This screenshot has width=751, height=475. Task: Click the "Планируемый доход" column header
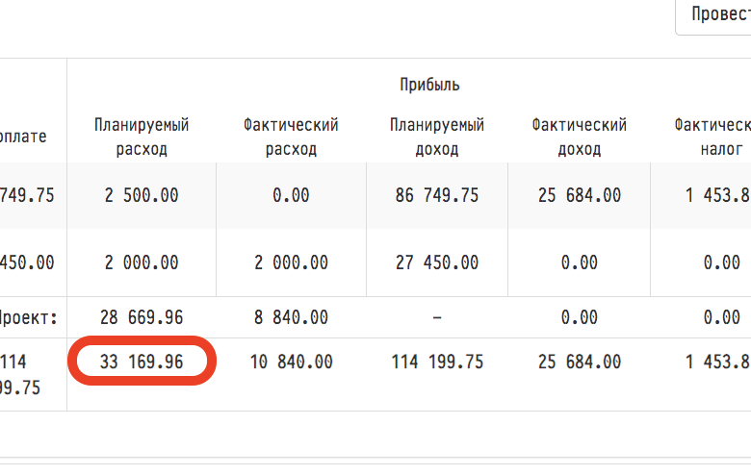tap(437, 137)
